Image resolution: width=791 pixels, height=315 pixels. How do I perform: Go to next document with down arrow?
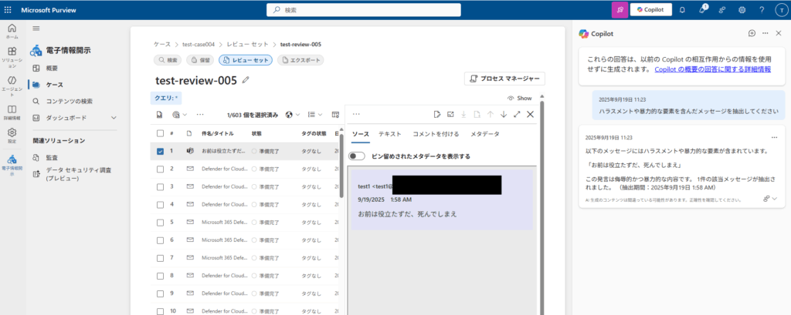[x=504, y=114]
